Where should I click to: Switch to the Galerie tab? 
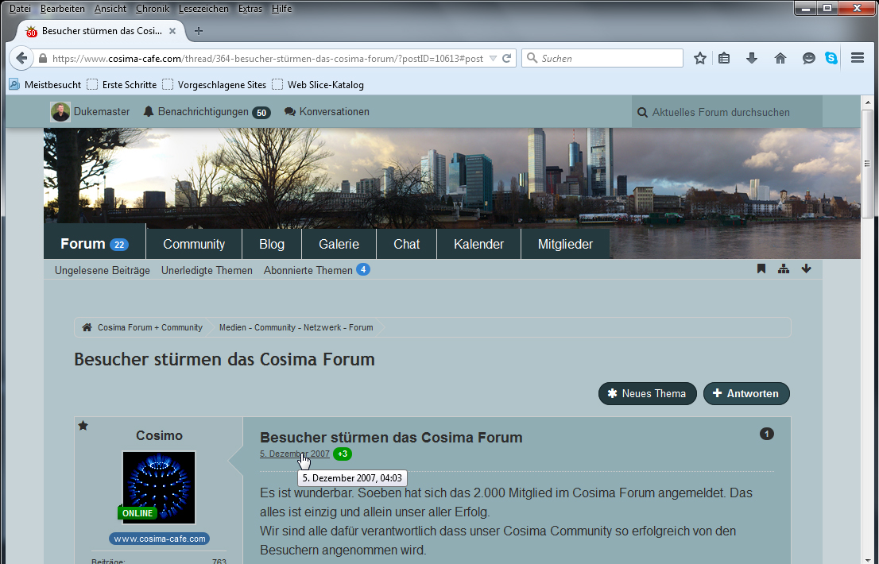339,245
